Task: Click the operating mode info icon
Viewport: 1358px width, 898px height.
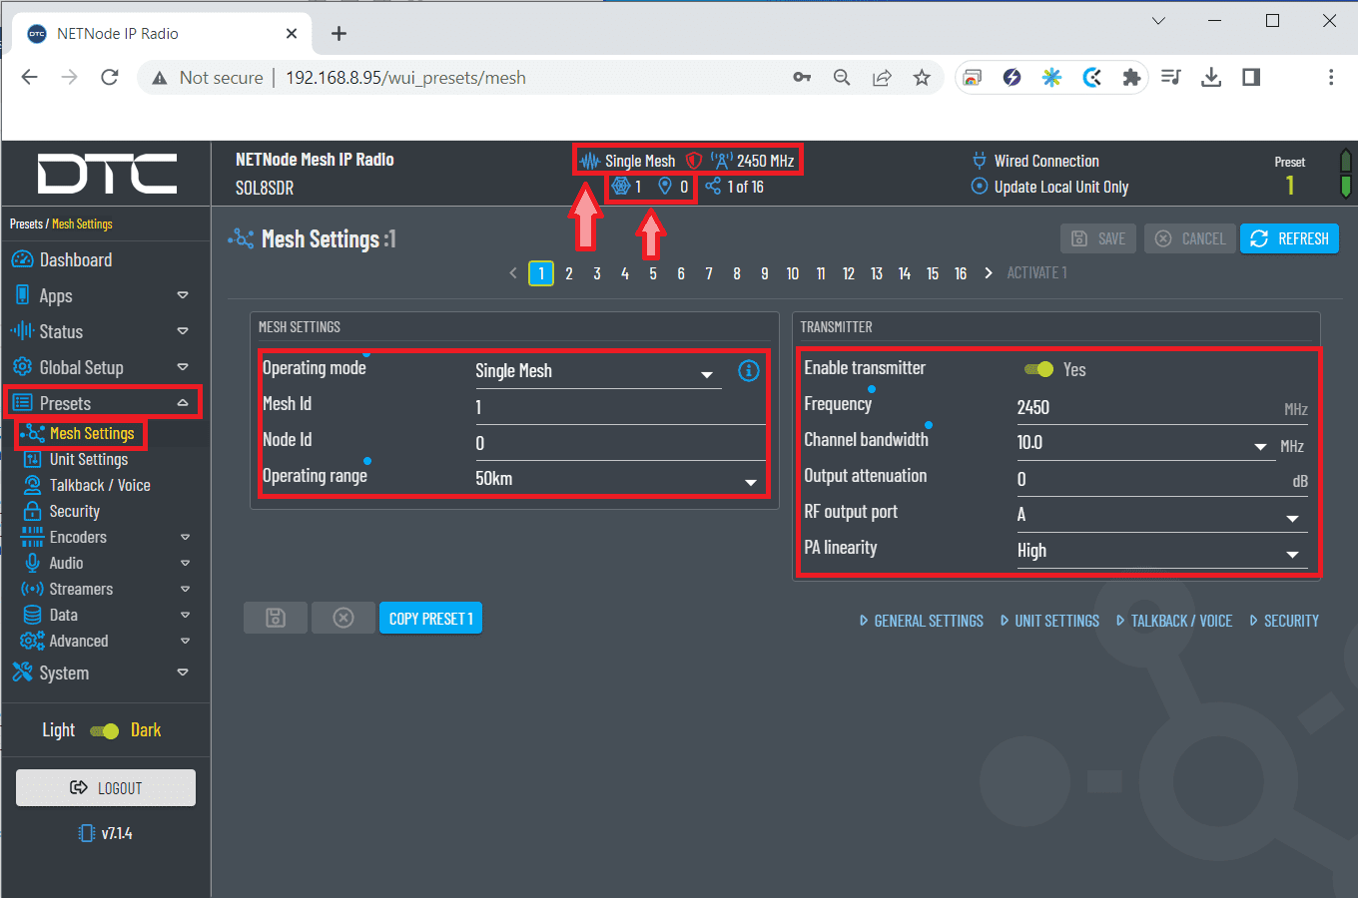Action: point(748,371)
